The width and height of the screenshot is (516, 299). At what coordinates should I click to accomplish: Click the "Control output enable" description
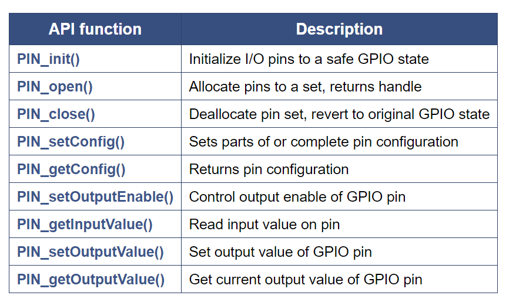(297, 197)
